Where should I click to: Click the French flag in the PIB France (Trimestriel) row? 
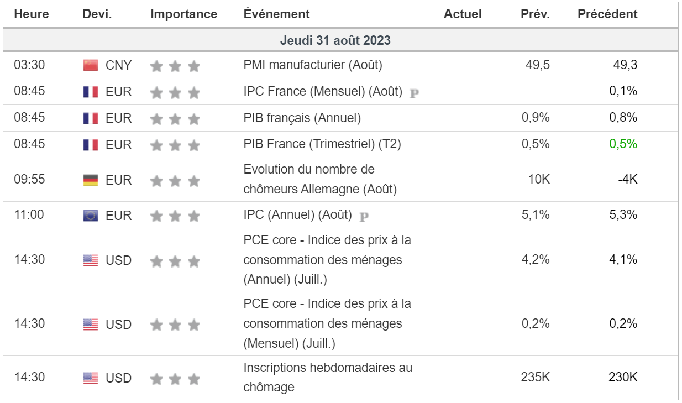(x=91, y=145)
